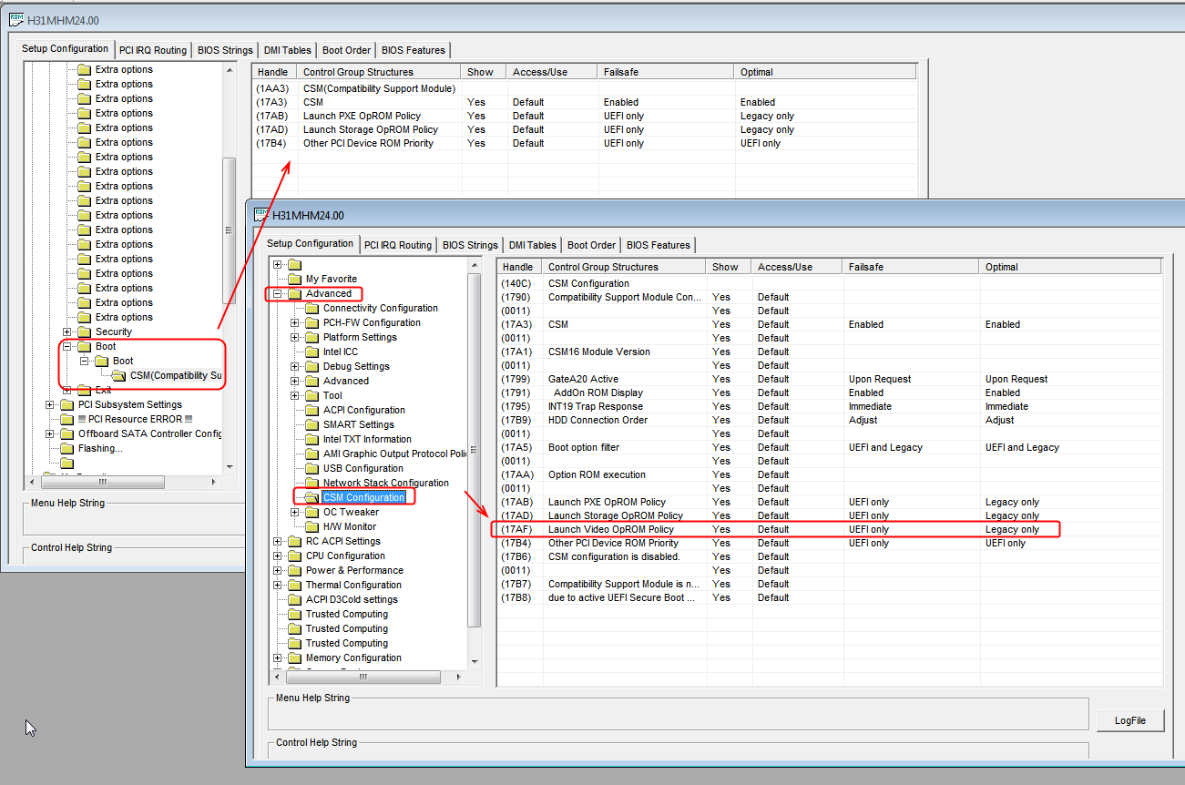Select Launch Storage OpROM Policy row in back window
The width and height of the screenshot is (1185, 785).
point(584,129)
